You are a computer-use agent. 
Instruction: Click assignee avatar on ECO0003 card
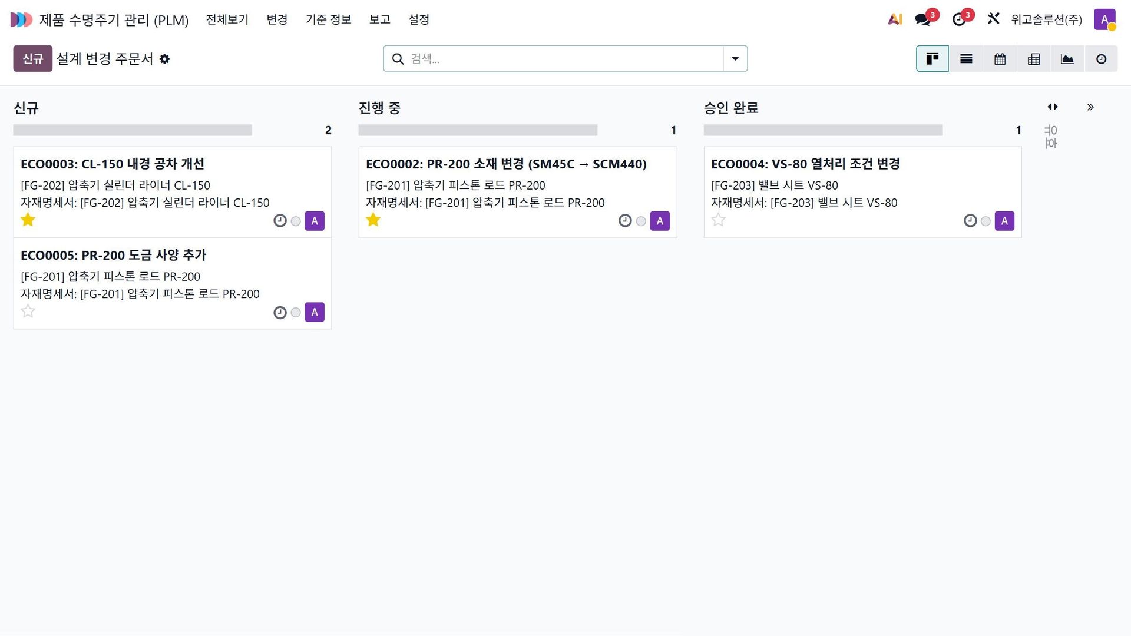pyautogui.click(x=315, y=221)
